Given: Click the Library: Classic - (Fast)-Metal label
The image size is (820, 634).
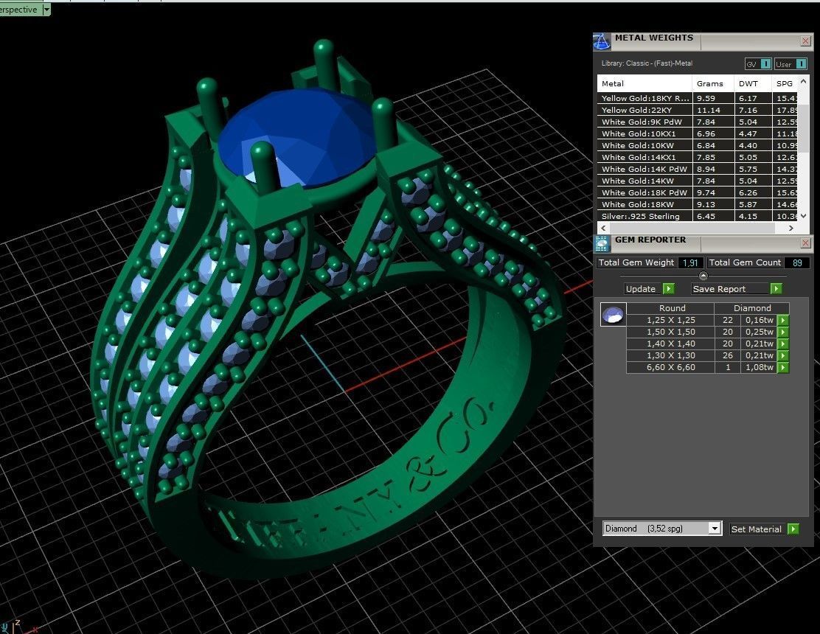Looking at the screenshot, I should [647, 63].
